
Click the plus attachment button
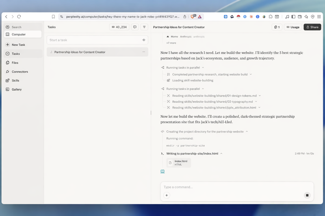point(167,195)
